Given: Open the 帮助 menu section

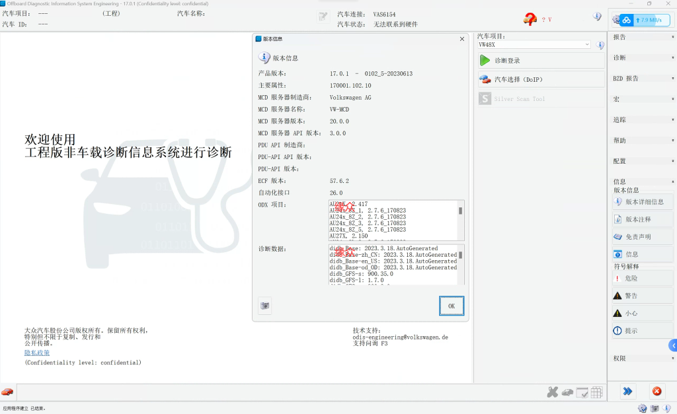Looking at the screenshot, I should pos(641,141).
